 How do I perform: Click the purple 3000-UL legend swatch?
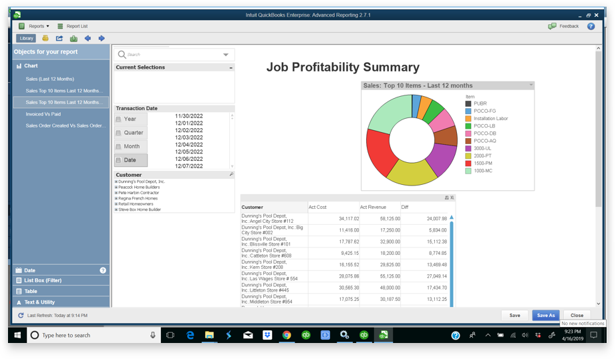point(468,148)
